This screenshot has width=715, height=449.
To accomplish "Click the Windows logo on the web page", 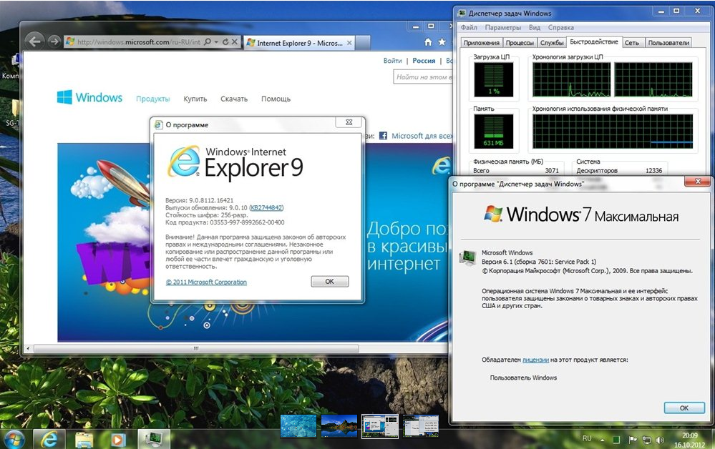I will click(90, 97).
